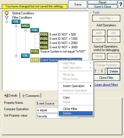Click the Save button
The width and height of the screenshot is (124, 138).
tap(78, 5)
